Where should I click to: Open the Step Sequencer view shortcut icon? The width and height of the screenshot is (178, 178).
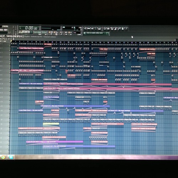[89, 28]
